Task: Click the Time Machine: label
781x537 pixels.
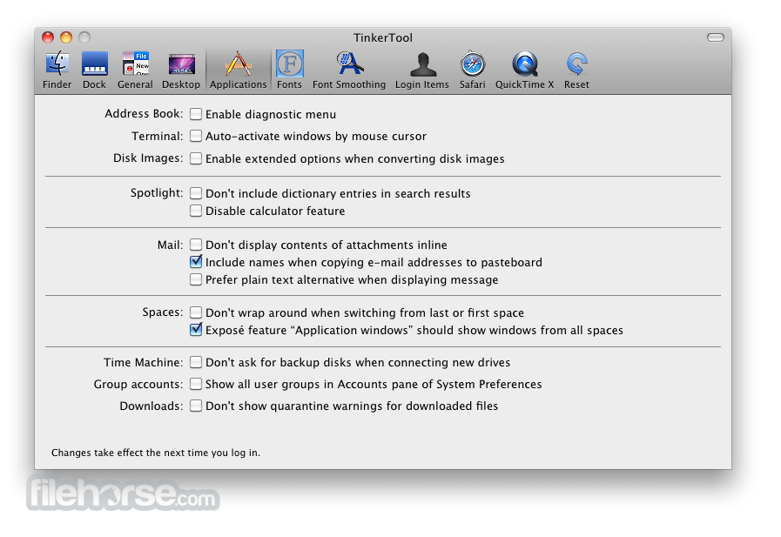Action: 143,362
